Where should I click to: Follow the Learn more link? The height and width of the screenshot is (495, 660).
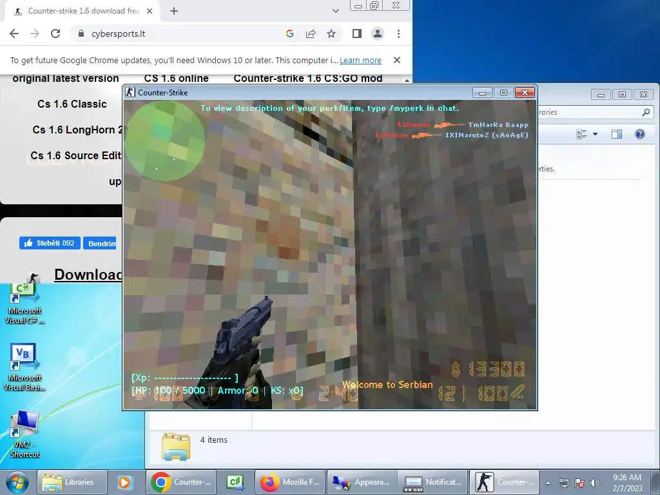pos(360,60)
